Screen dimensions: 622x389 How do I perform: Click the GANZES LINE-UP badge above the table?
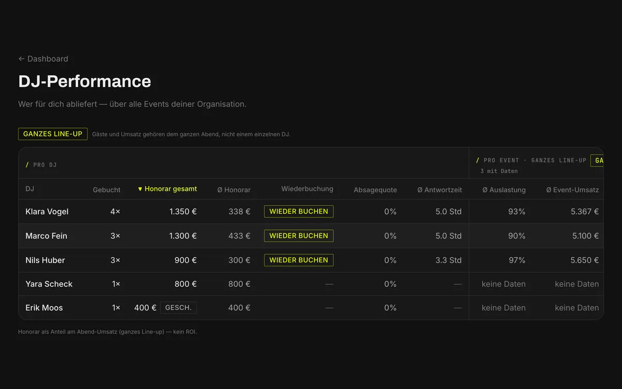pos(53,134)
